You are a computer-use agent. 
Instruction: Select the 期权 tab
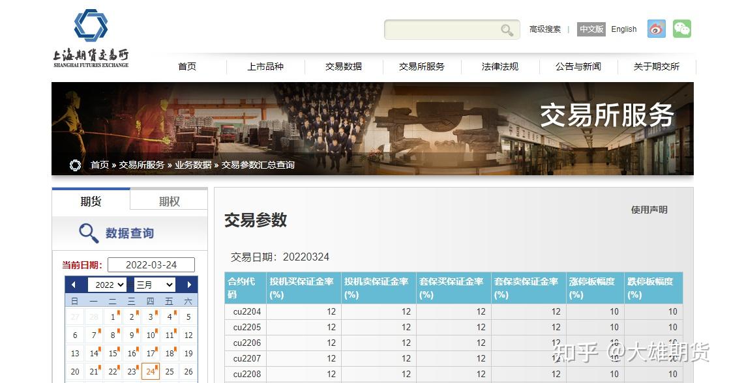coord(170,201)
